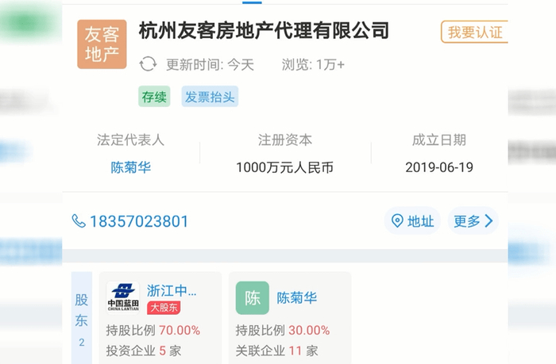Tap the 大股东 badge
The image size is (556, 364).
[x=164, y=308]
